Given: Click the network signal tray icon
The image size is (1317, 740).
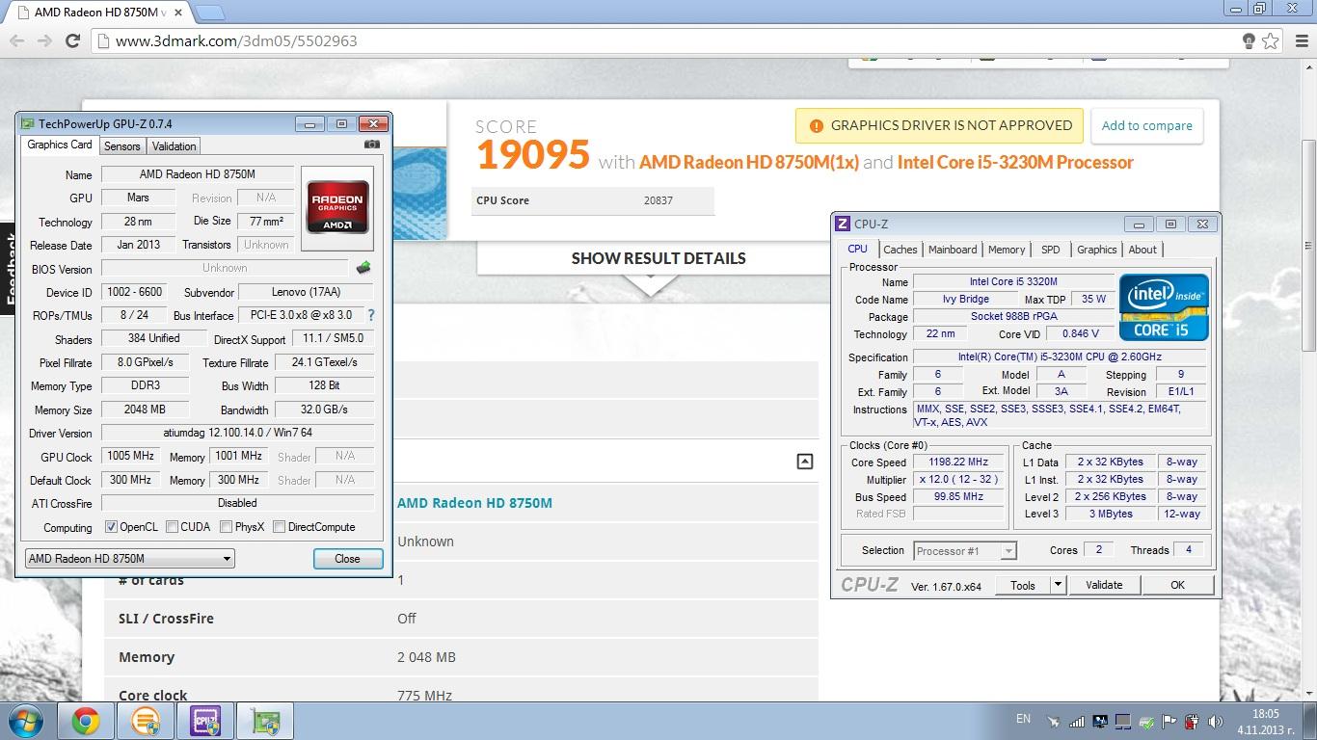Looking at the screenshot, I should 1076,721.
